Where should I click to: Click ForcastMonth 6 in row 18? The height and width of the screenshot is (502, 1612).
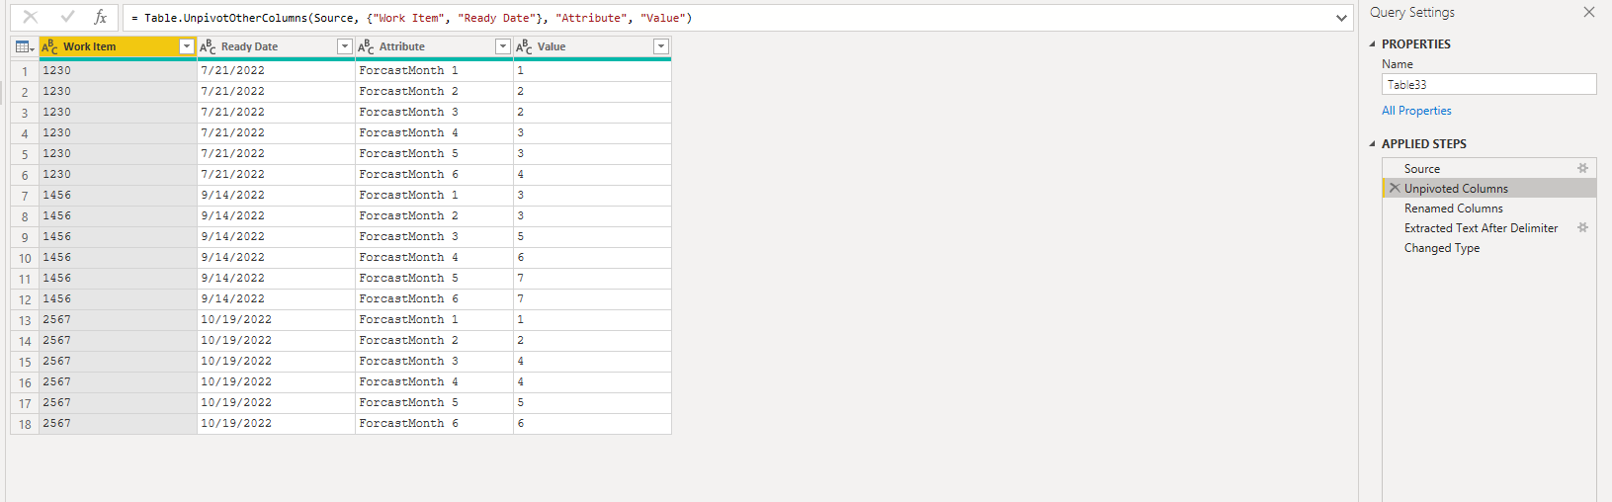click(434, 424)
